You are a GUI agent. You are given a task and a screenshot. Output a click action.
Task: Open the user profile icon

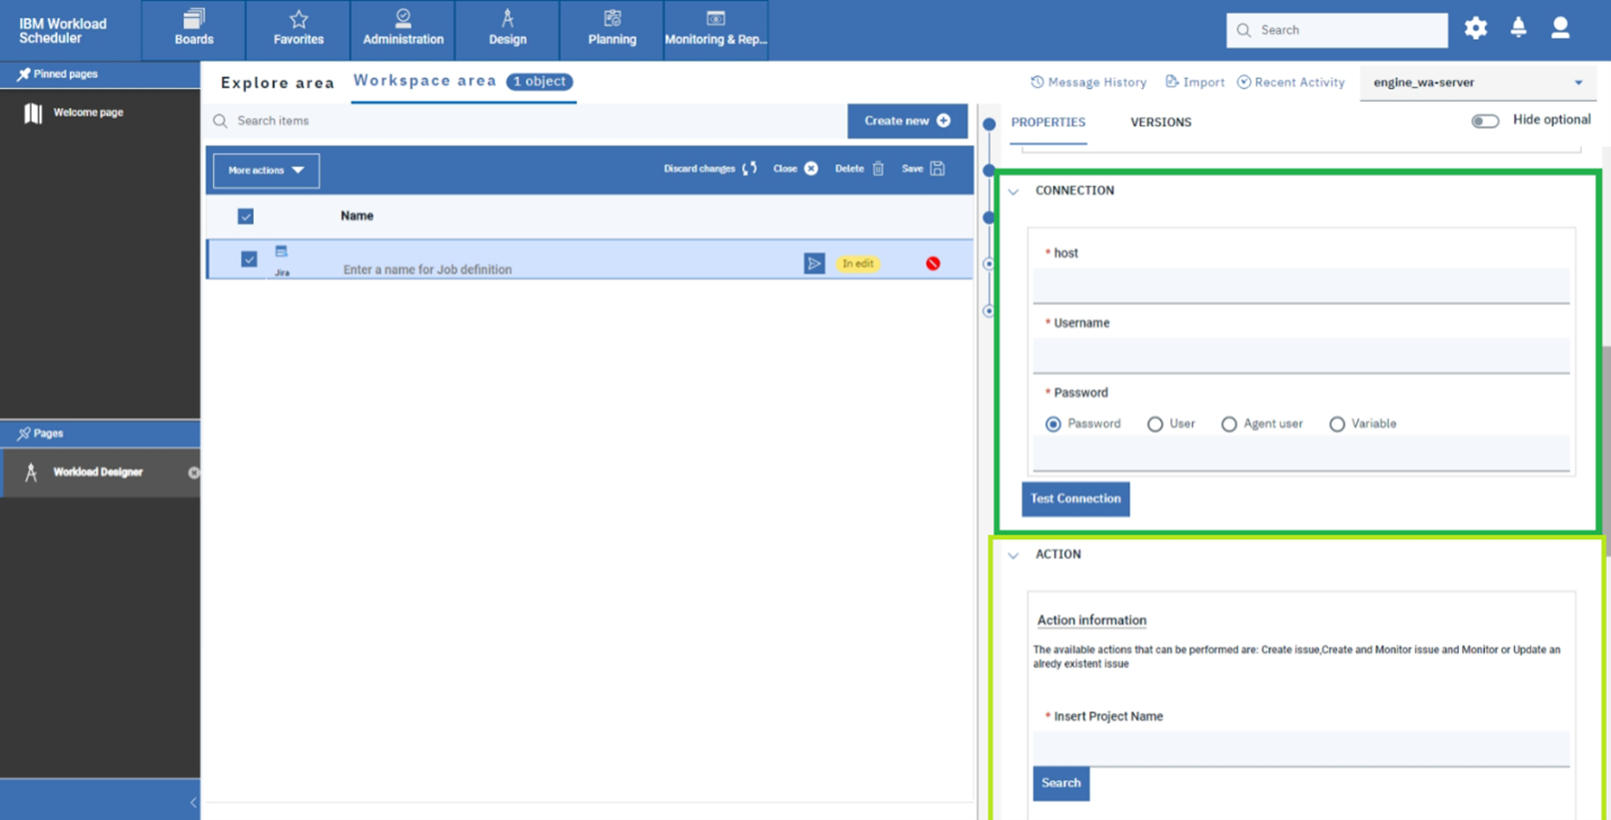click(1560, 29)
